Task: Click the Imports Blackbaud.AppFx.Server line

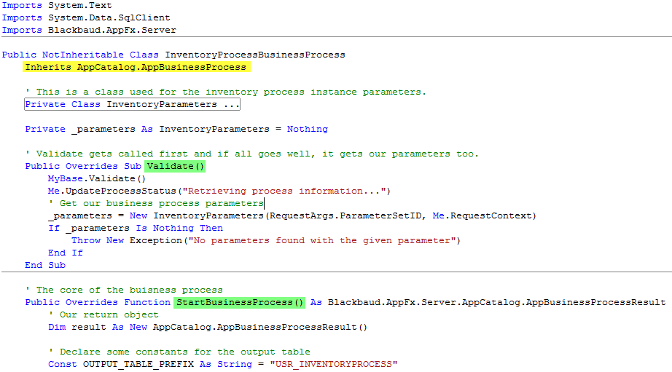Action: 89,30
